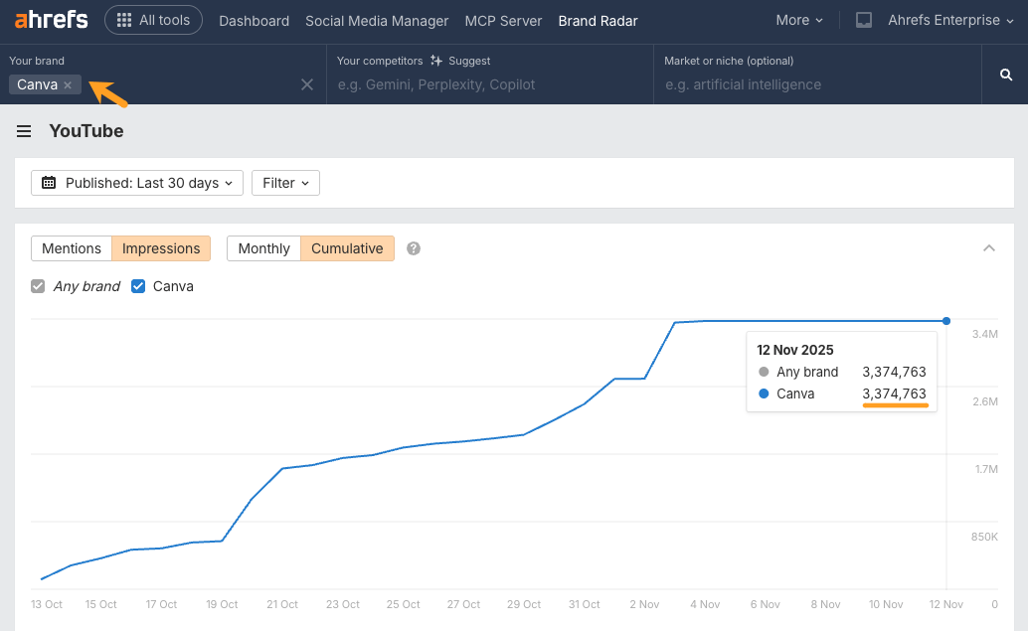The image size is (1028, 631).
Task: Expand the More menu in the navbar
Action: click(798, 20)
